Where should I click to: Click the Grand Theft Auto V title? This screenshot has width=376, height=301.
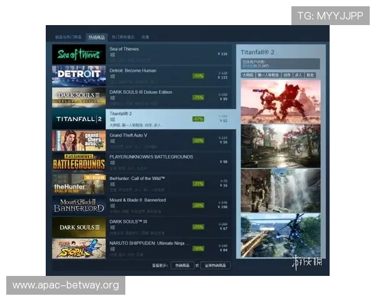tap(128, 135)
